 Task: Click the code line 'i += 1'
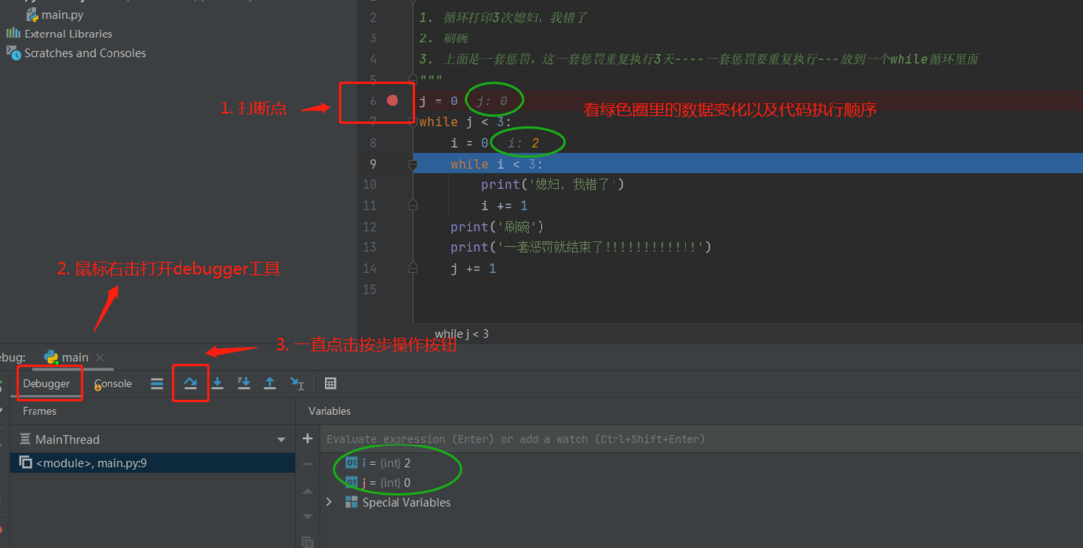(504, 206)
